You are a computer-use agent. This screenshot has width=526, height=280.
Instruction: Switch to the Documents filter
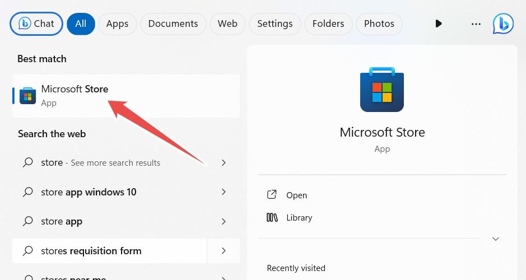(x=173, y=24)
